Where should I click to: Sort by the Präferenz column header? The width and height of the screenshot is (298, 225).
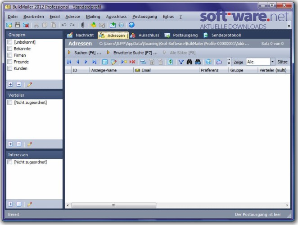coord(214,70)
